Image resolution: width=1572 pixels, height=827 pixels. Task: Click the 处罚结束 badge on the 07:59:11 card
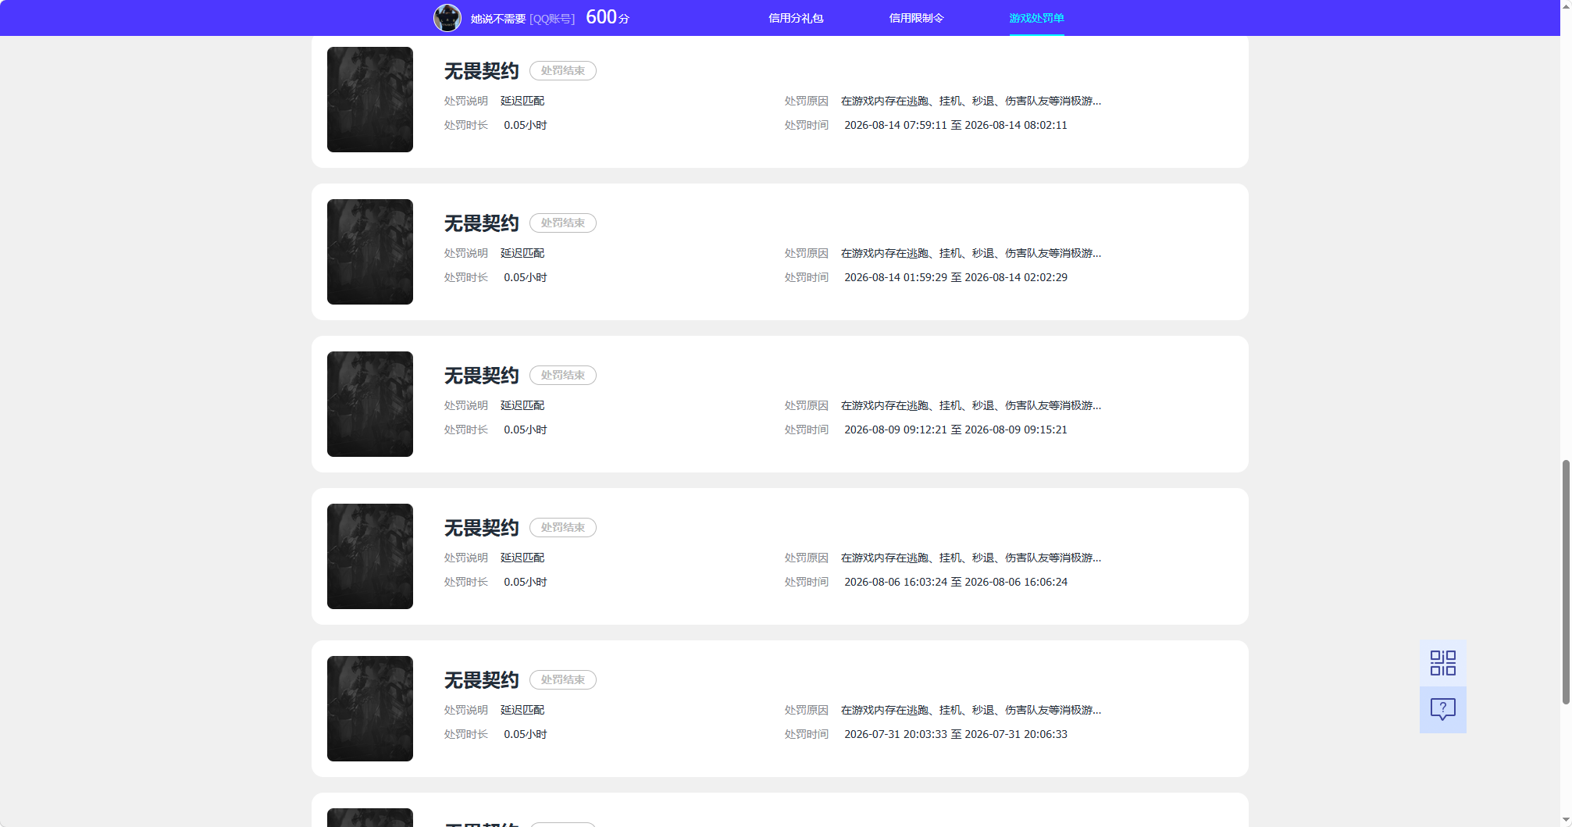click(563, 70)
